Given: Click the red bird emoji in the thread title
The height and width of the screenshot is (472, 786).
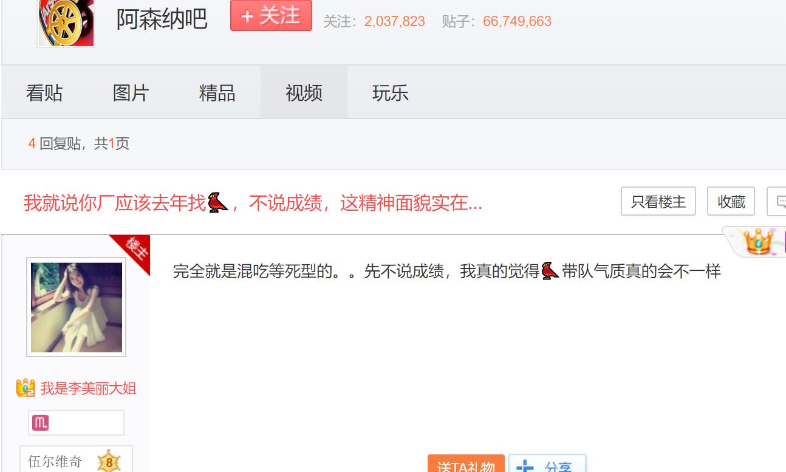Looking at the screenshot, I should [x=217, y=202].
